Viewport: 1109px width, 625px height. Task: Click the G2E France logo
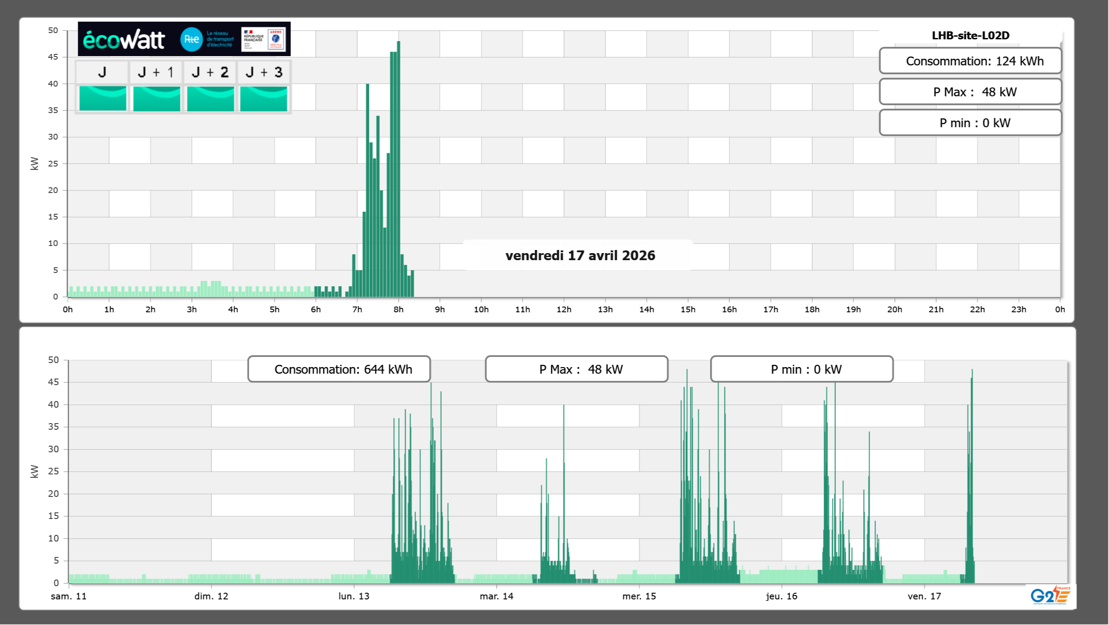coord(1050,595)
